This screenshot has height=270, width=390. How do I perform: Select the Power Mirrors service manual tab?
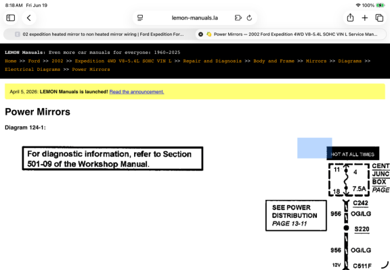tap(291, 34)
